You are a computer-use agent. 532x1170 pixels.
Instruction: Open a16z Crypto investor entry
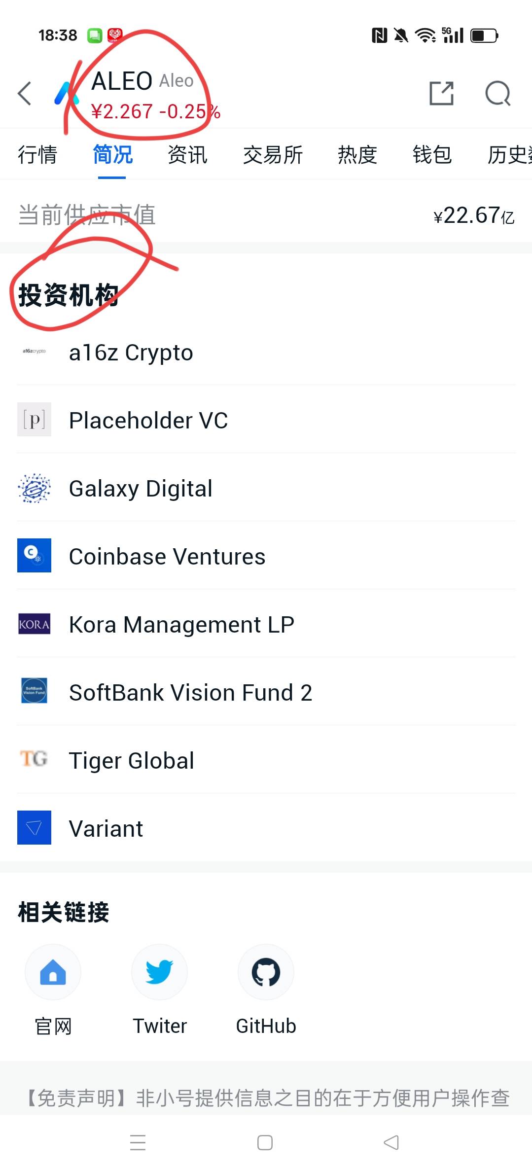[x=131, y=353]
